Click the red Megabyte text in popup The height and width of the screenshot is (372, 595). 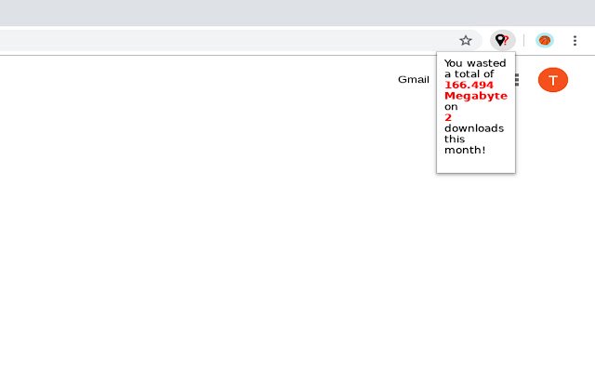pyautogui.click(x=476, y=96)
